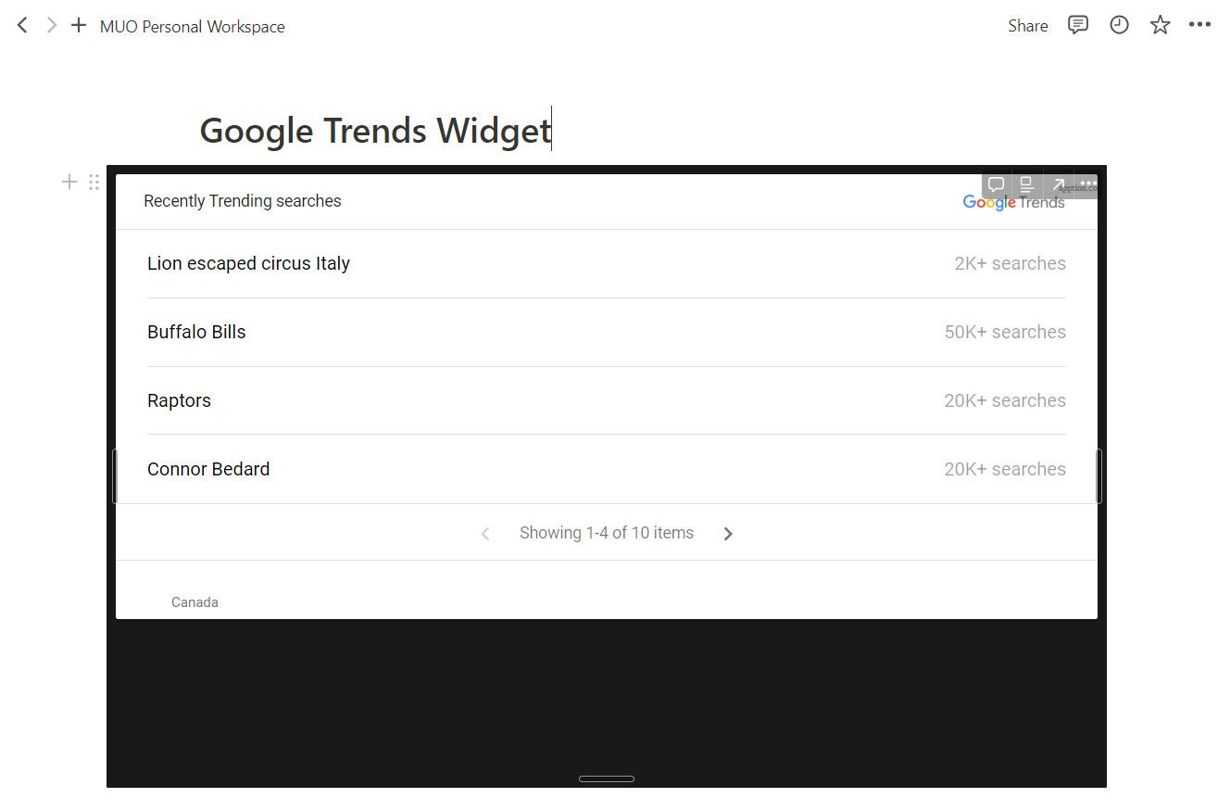Click the bottom resize handle of the embed

[607, 778]
